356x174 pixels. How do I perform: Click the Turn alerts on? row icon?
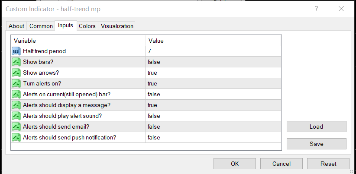pos(16,84)
